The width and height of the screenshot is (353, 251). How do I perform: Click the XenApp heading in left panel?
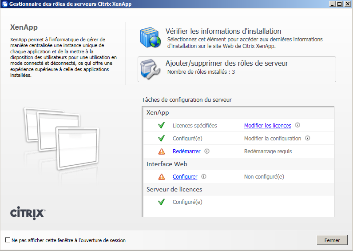pyautogui.click(x=24, y=27)
